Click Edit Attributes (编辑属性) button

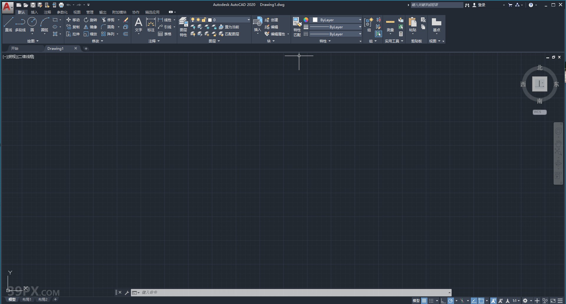click(x=275, y=34)
